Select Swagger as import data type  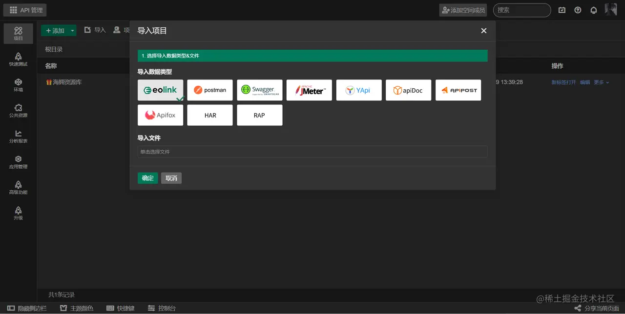[x=260, y=90]
